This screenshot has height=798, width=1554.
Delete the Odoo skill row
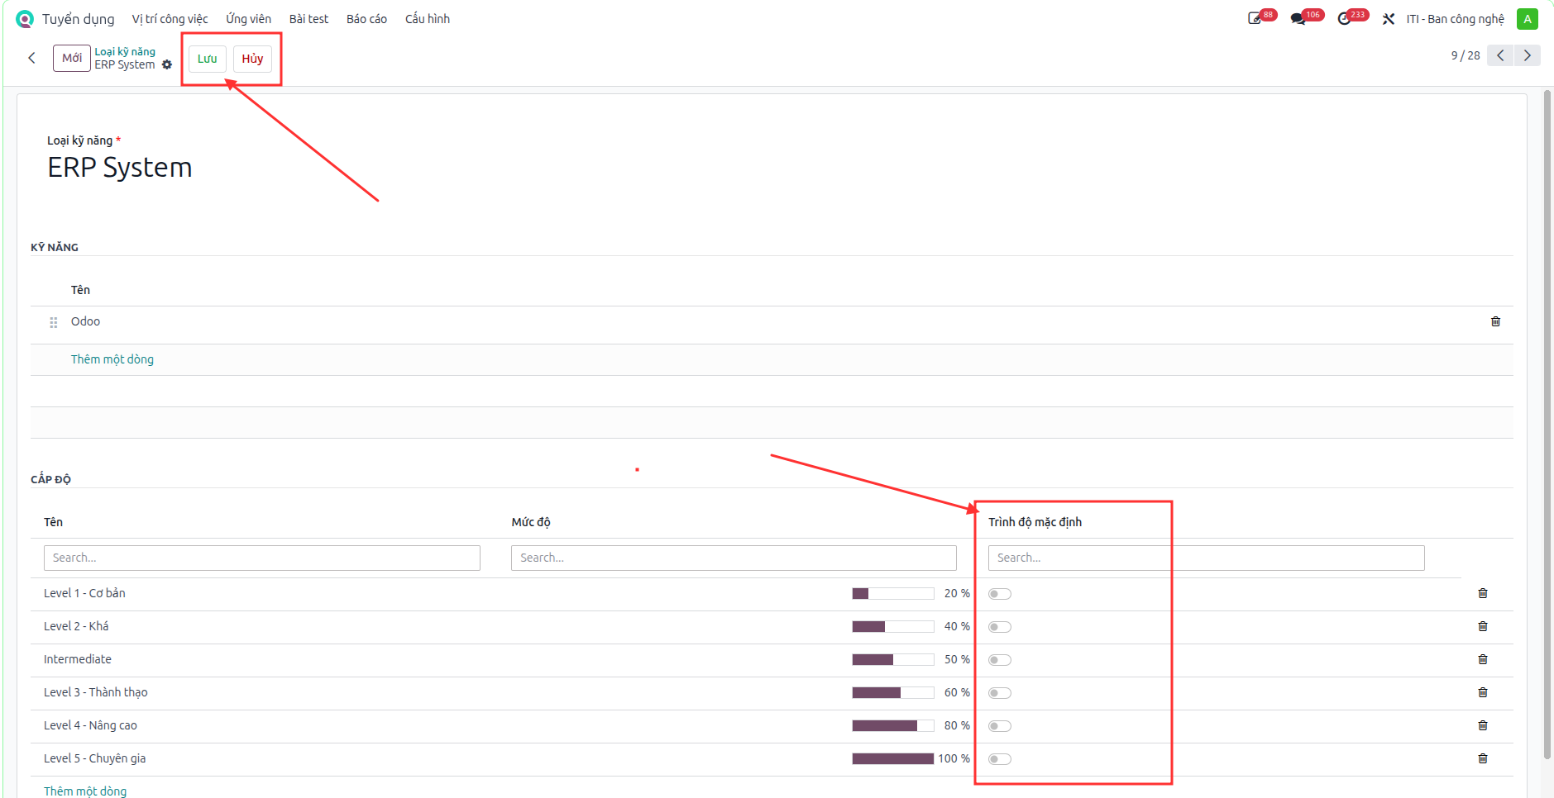pos(1495,321)
